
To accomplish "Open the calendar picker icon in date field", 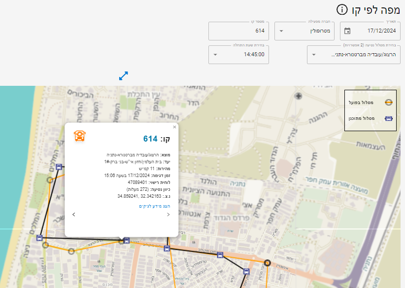I will click(x=347, y=31).
